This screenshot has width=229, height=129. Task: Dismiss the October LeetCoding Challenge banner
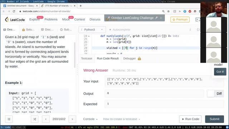(x=161, y=18)
